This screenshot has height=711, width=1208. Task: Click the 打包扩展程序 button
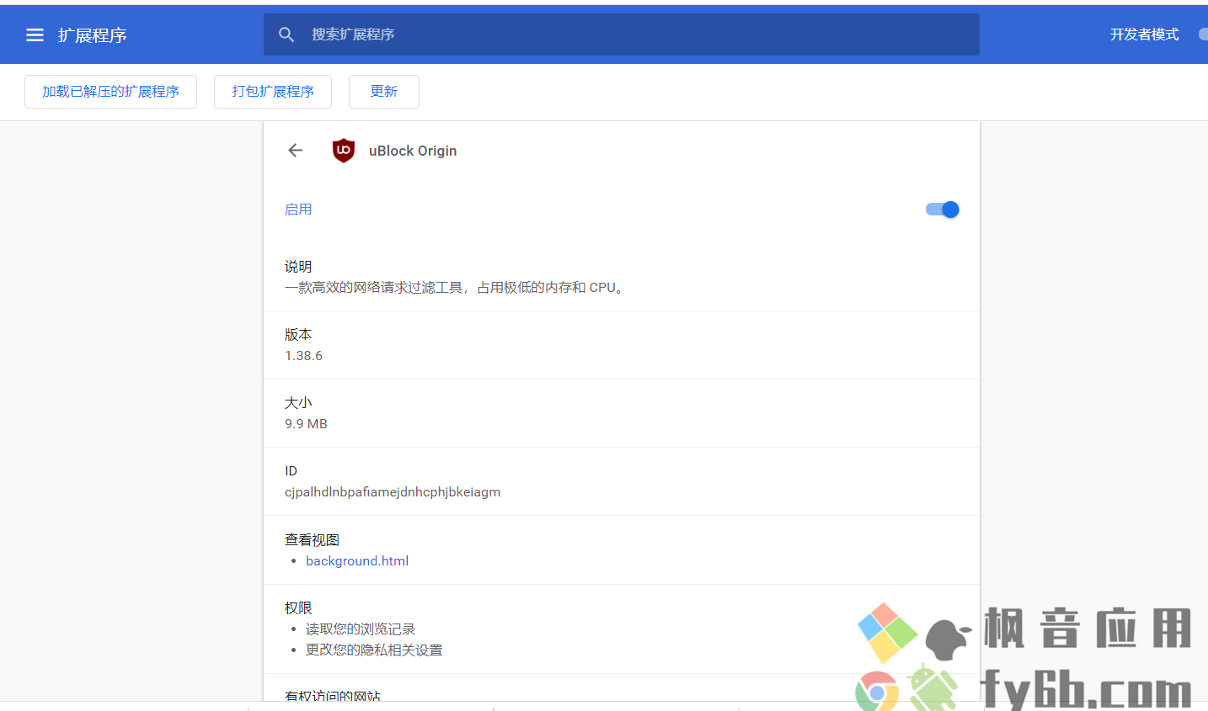pos(273,92)
